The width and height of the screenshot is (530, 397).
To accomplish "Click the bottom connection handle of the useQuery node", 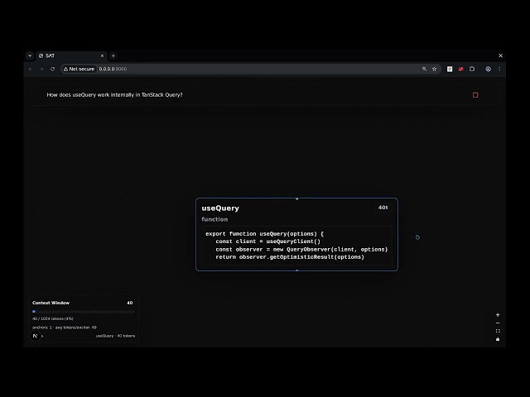I will [296, 270].
